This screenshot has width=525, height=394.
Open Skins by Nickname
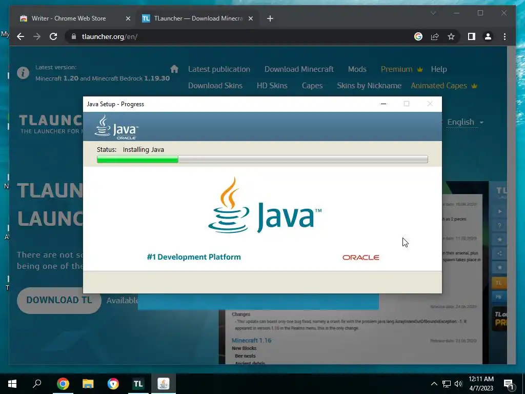tap(369, 86)
